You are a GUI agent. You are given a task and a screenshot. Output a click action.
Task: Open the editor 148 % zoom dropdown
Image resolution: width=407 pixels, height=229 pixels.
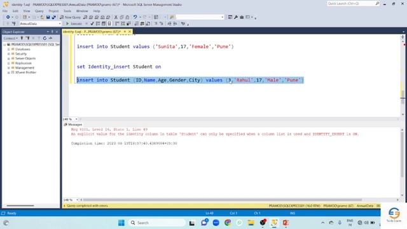[x=76, y=119]
